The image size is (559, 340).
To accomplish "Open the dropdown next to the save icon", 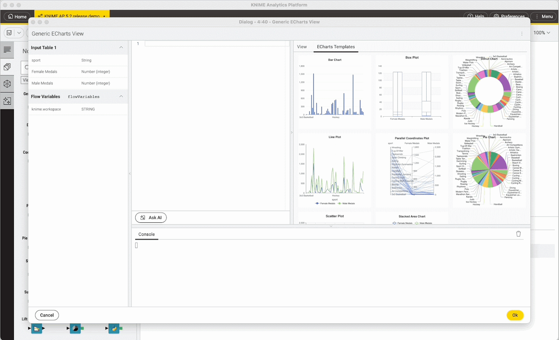I will [19, 33].
